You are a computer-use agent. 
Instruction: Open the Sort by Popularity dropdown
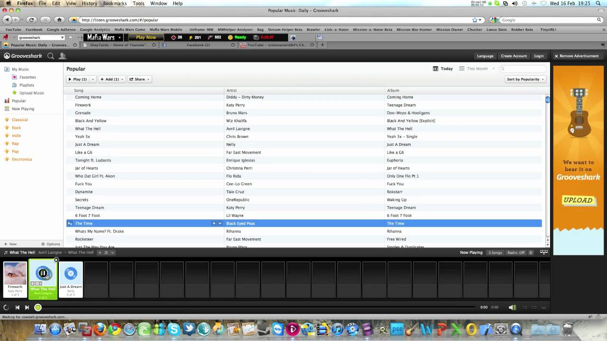[525, 79]
